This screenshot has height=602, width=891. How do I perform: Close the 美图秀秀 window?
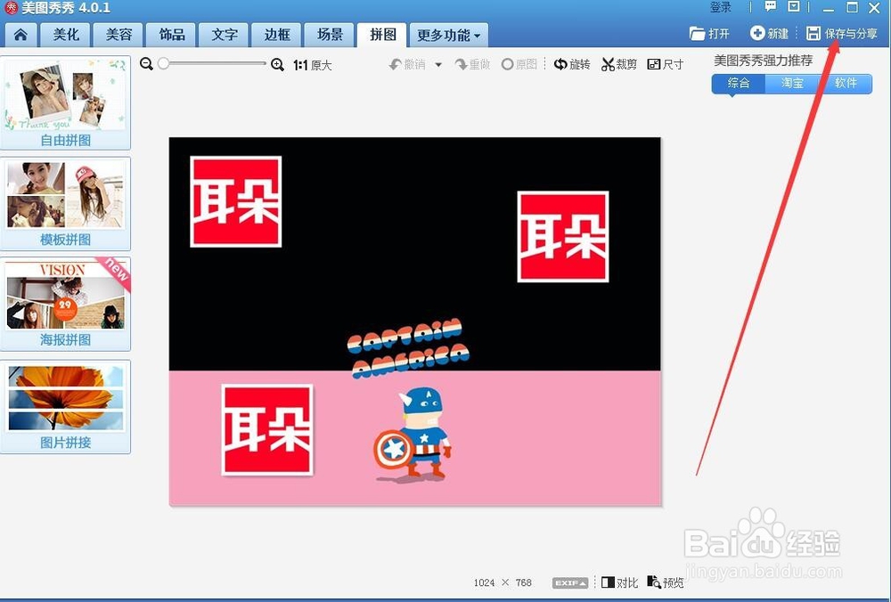coord(875,7)
